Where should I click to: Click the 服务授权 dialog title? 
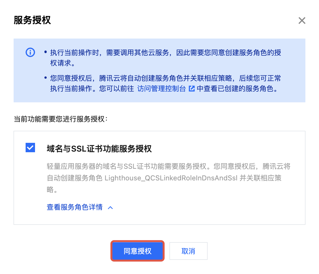[x=32, y=20]
